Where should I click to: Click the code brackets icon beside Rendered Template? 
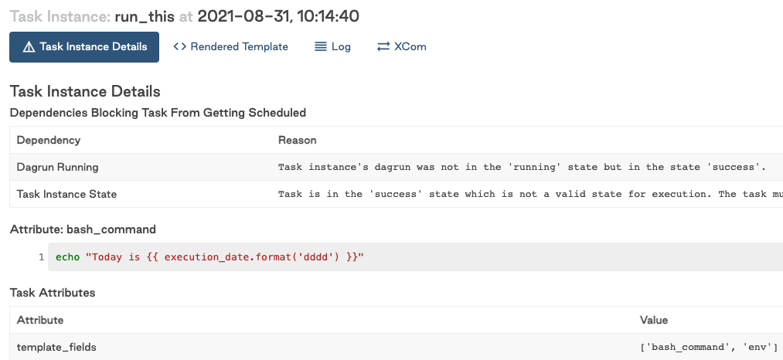180,47
